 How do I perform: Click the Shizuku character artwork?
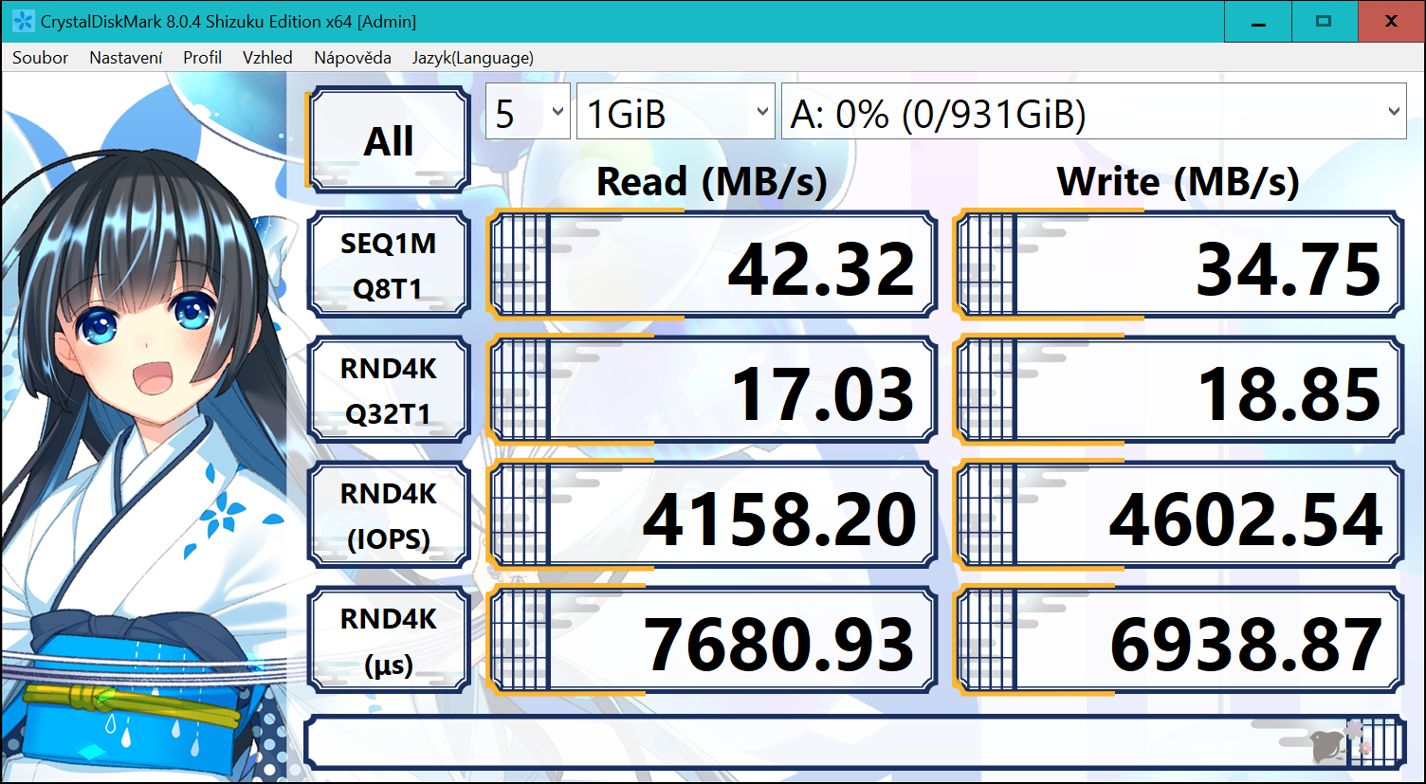(x=142, y=427)
